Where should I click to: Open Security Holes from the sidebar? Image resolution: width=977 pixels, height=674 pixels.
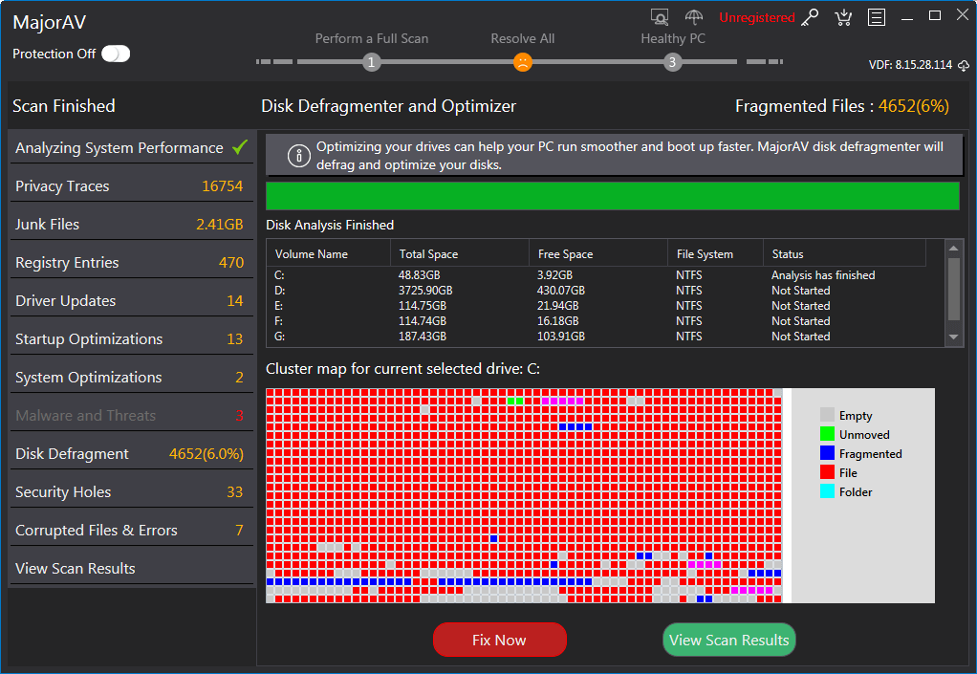[63, 491]
